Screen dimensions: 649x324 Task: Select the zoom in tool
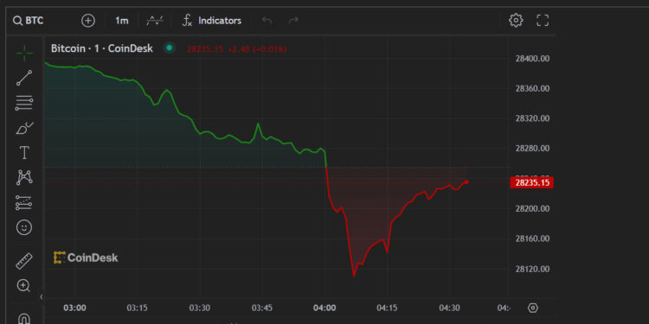23,286
